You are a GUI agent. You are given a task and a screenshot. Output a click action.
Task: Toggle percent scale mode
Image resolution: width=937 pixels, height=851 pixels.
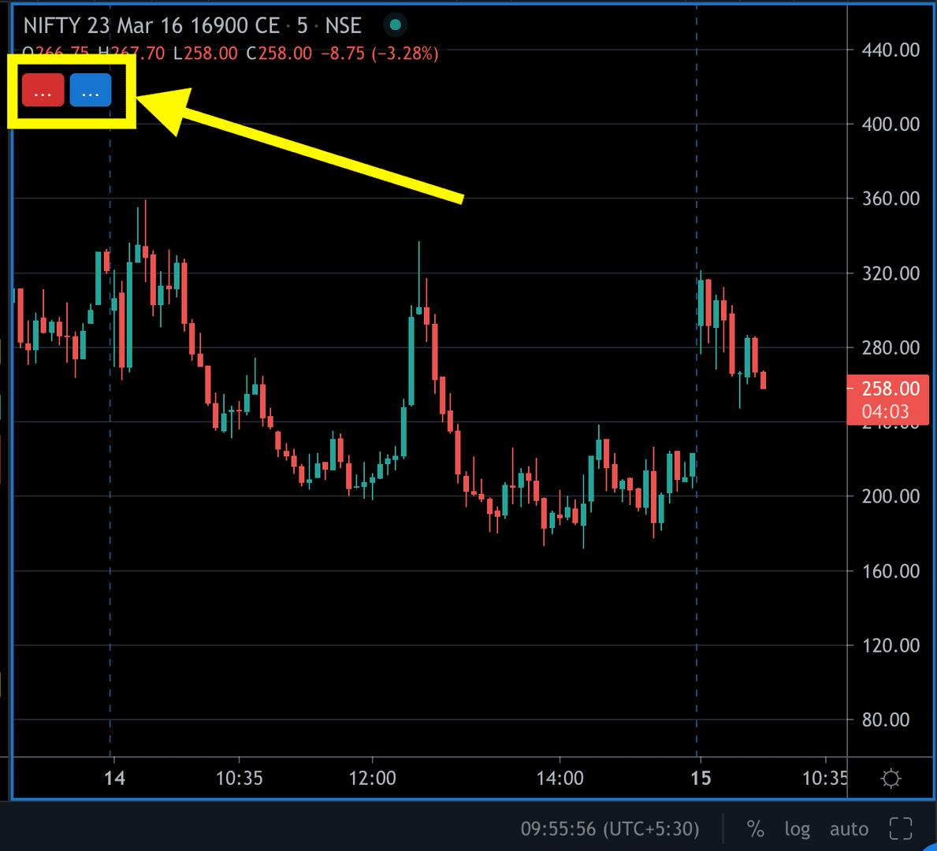[x=755, y=829]
